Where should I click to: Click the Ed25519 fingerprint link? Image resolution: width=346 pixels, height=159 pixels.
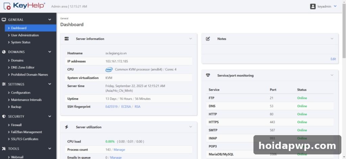(112, 107)
